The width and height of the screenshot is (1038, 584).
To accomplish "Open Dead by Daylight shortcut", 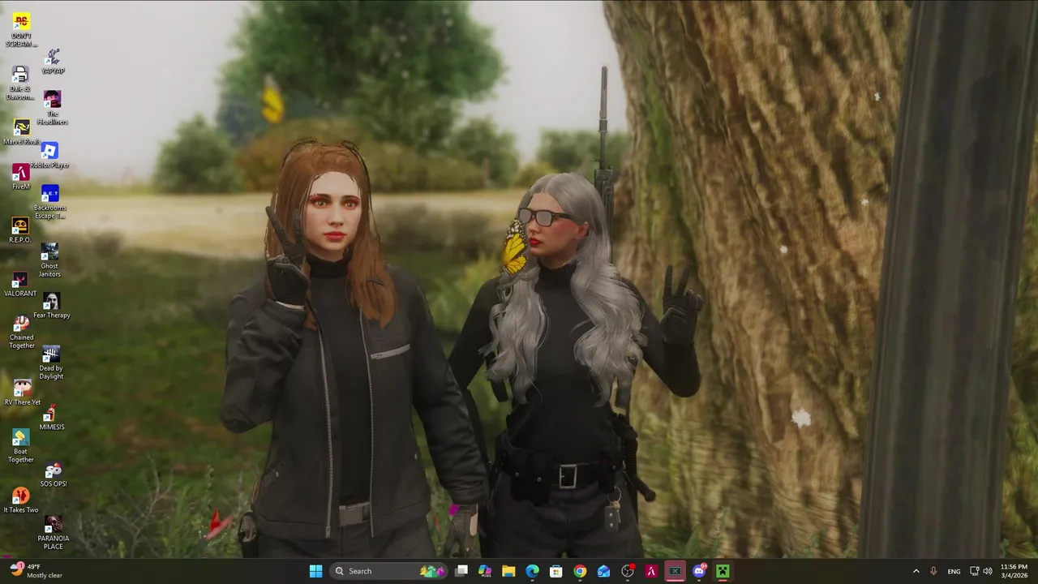I will click(x=51, y=363).
